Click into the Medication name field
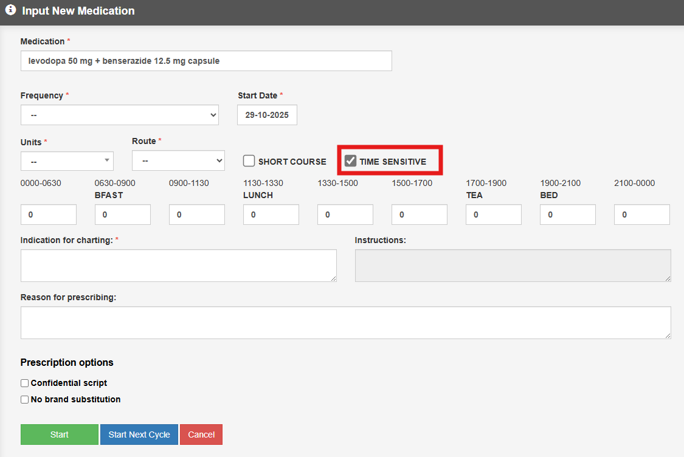The height and width of the screenshot is (457, 684). (x=206, y=61)
